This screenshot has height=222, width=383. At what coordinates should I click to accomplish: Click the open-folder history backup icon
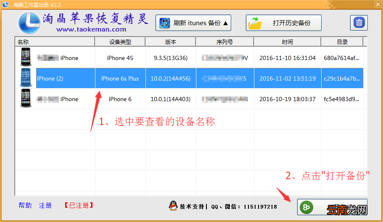pos(255,23)
